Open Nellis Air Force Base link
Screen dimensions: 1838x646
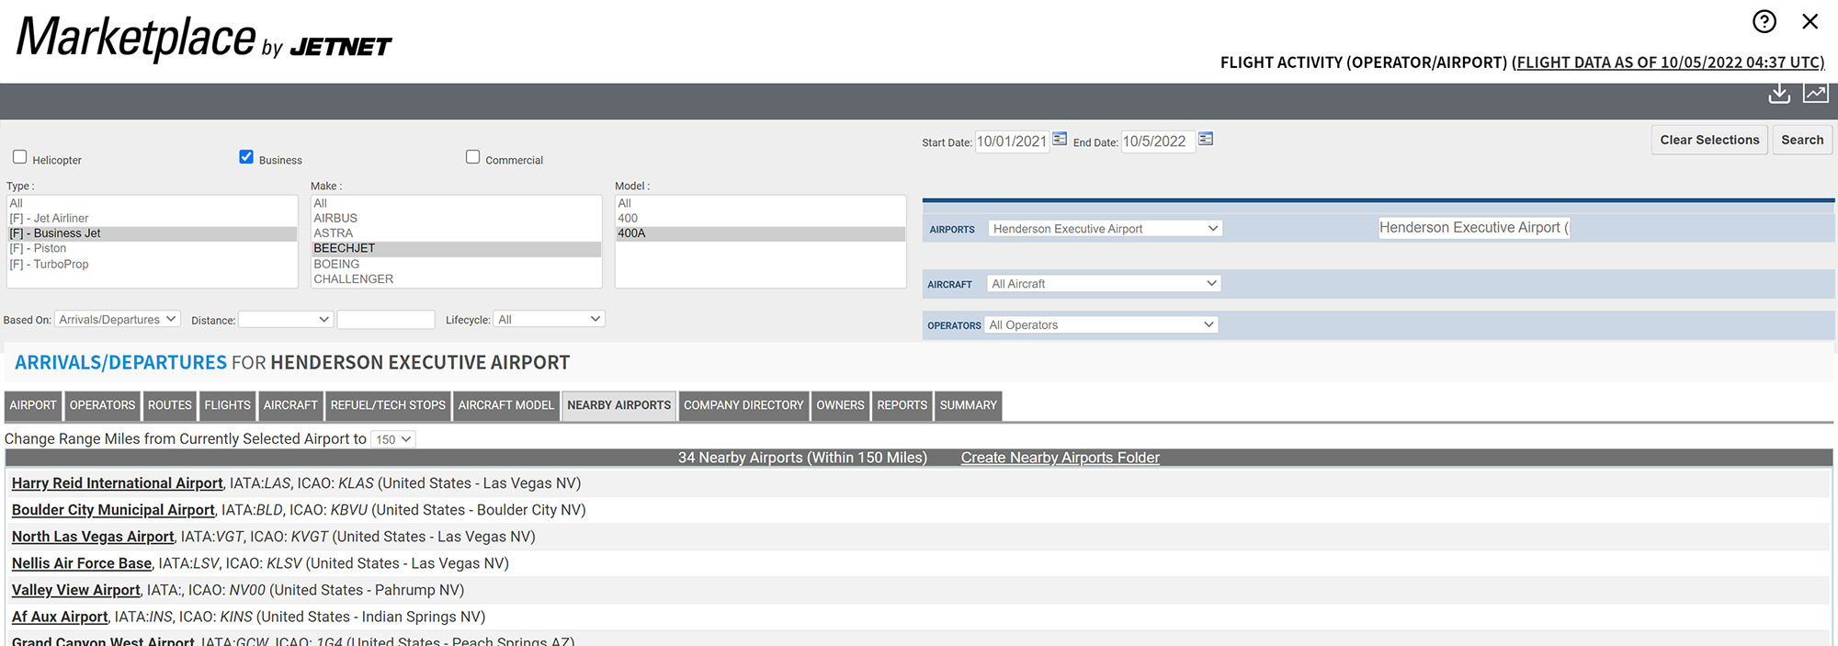click(82, 563)
